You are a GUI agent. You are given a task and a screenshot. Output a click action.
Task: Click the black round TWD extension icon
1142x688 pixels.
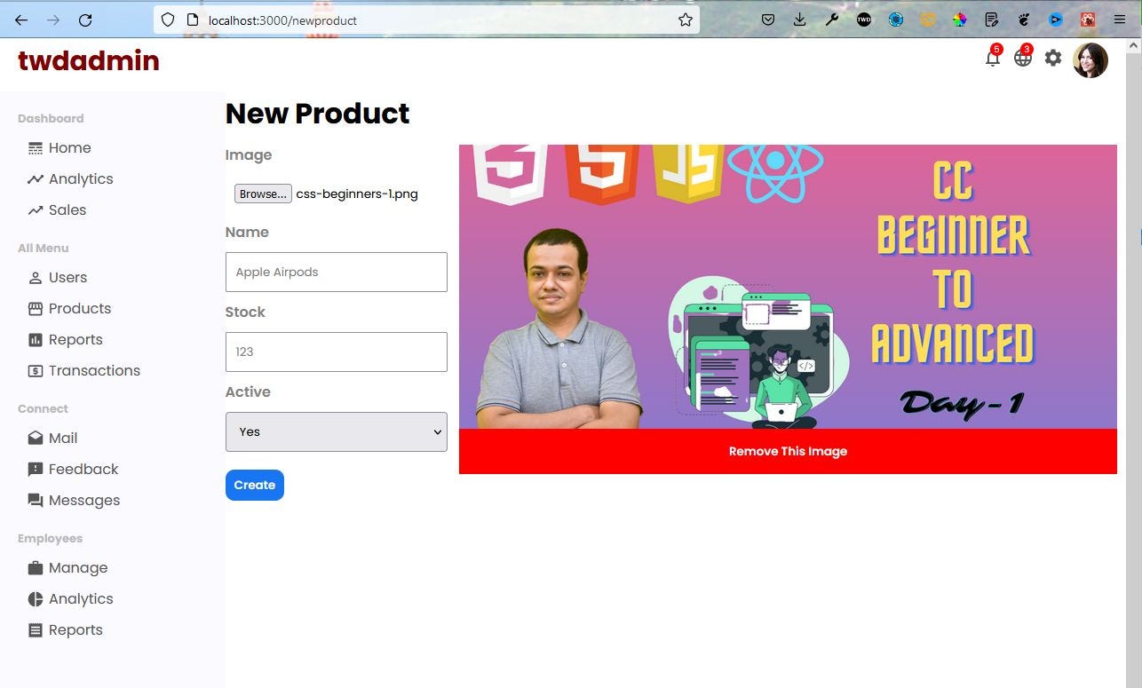pos(864,20)
